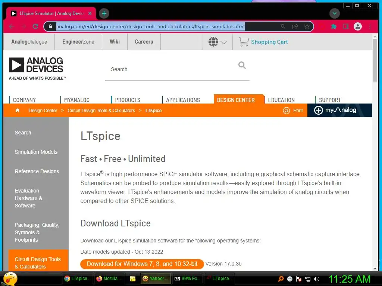Image resolution: width=382 pixels, height=286 pixels.
Task: Go to AnalogDialogue link
Action: tap(29, 42)
